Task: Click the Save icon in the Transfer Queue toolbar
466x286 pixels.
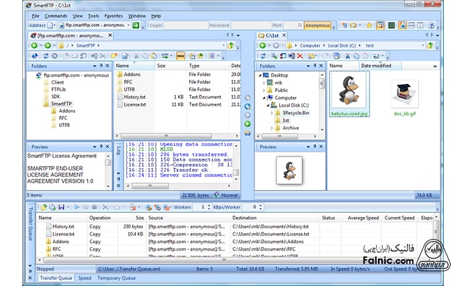Action: tap(60, 207)
